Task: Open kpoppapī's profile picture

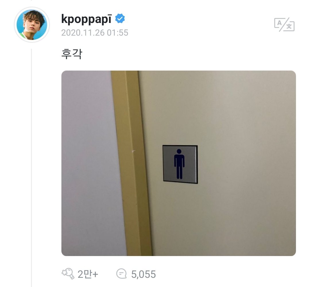Action: click(32, 25)
